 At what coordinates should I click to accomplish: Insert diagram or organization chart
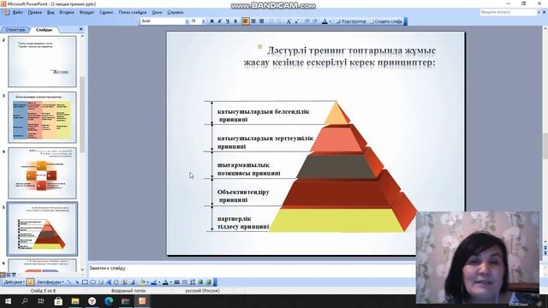[116, 282]
